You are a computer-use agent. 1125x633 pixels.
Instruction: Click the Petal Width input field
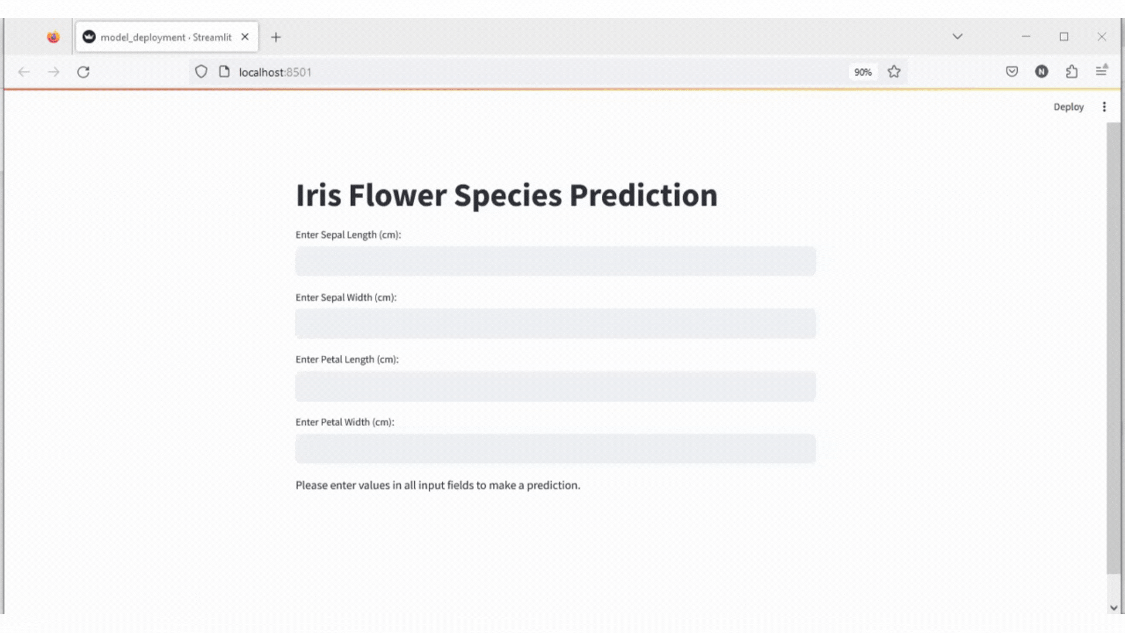click(x=555, y=448)
